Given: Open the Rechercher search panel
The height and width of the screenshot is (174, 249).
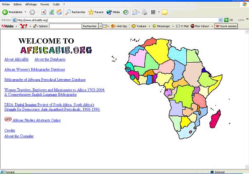Looking at the screenshot, I should pyautogui.click(x=75, y=12).
